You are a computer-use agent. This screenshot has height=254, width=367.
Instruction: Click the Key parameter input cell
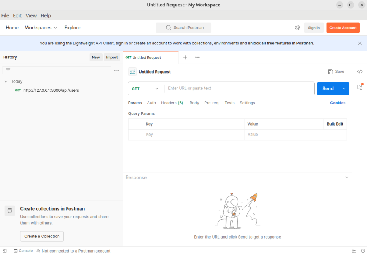click(194, 135)
